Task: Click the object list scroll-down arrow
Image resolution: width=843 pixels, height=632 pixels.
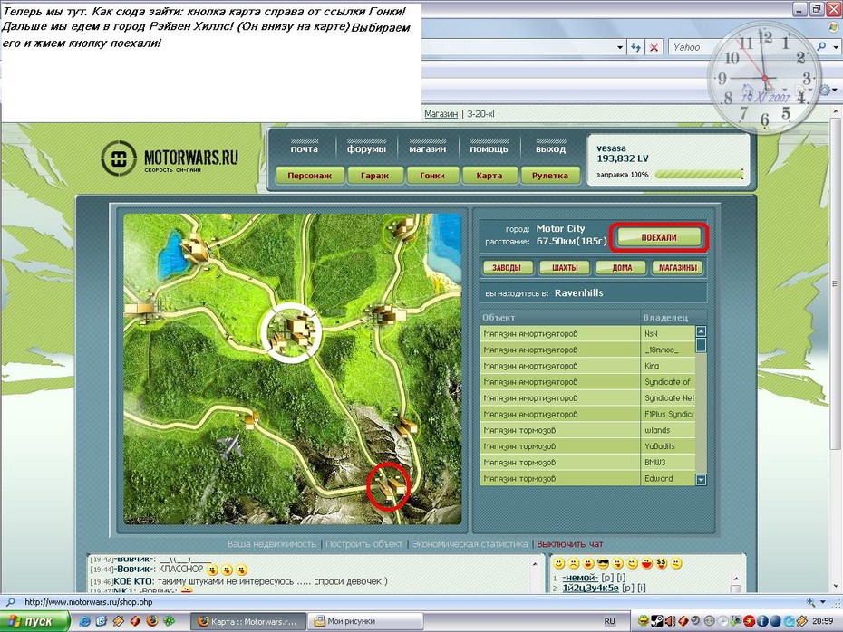Action: pos(701,480)
